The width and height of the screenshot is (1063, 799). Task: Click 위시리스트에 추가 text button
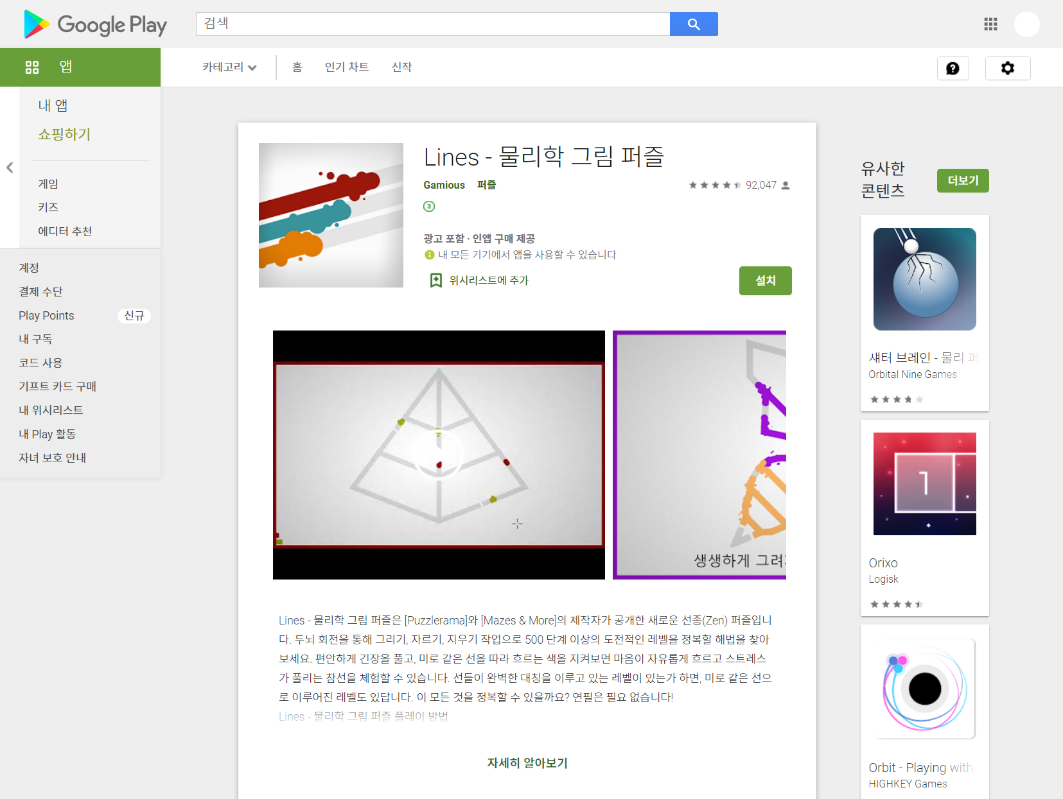click(x=489, y=280)
